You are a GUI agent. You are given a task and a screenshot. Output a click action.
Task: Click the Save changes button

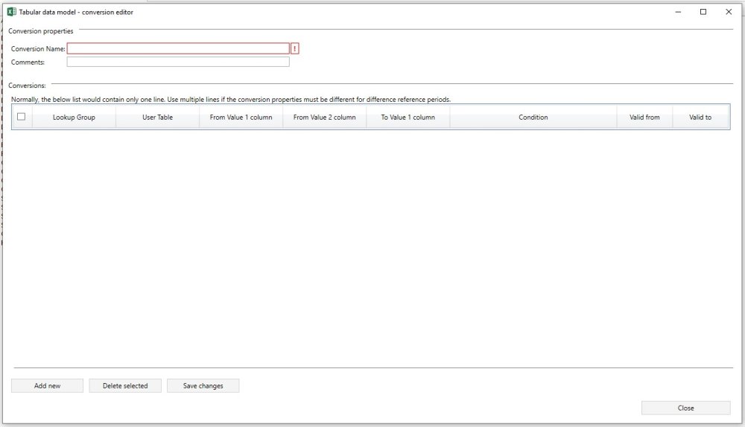coord(203,386)
